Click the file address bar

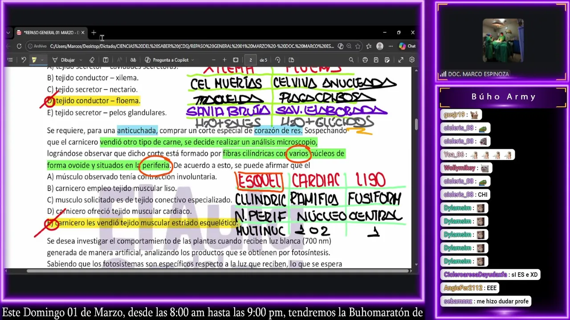click(191, 46)
